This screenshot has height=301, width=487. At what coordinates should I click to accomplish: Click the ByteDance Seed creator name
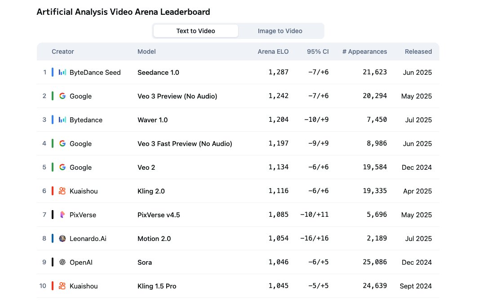(x=95, y=73)
